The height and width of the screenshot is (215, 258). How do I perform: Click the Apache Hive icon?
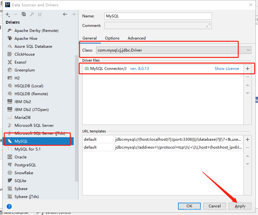point(10,38)
